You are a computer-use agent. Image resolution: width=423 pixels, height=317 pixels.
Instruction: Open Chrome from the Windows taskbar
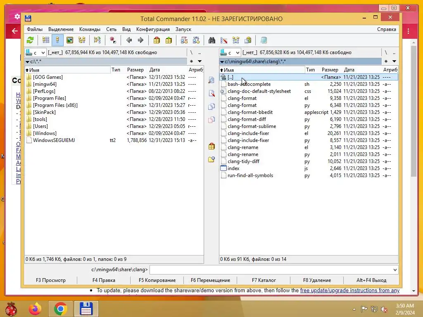click(60, 309)
